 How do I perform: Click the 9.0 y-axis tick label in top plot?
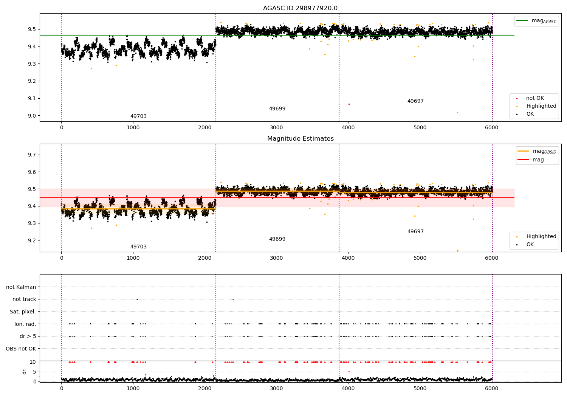point(32,116)
